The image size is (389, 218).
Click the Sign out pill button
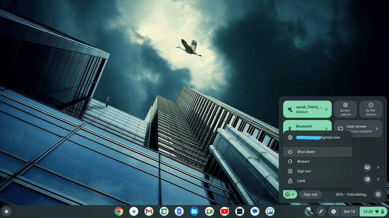click(x=310, y=194)
